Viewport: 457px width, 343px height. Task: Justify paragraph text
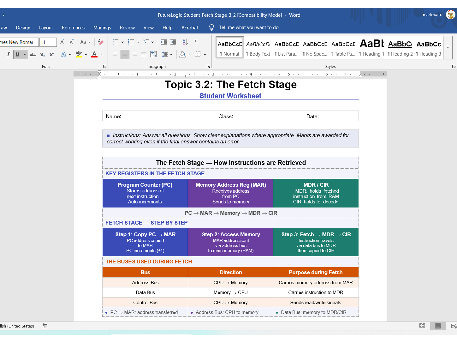[x=144, y=54]
